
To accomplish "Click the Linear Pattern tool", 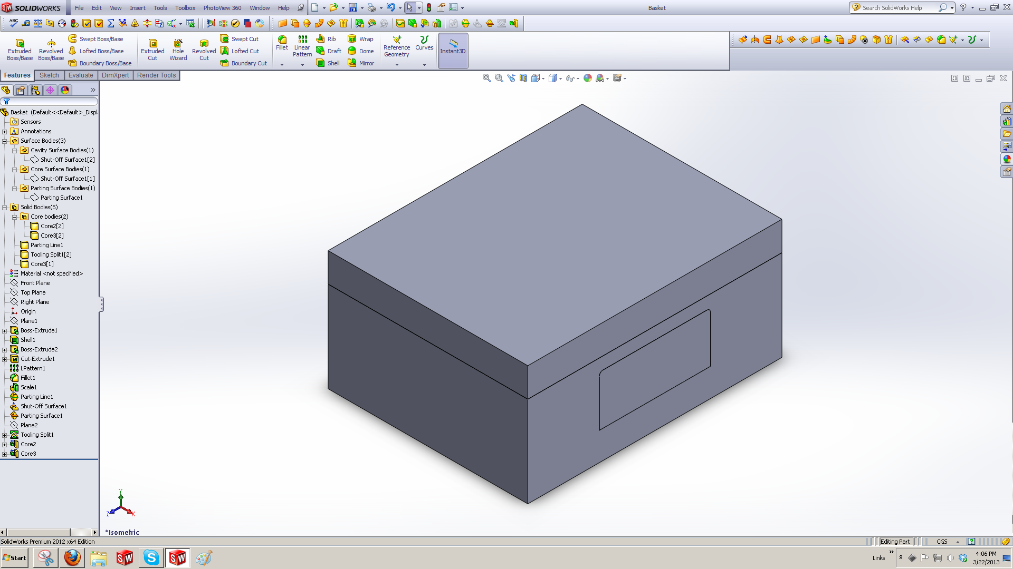I will coord(302,46).
